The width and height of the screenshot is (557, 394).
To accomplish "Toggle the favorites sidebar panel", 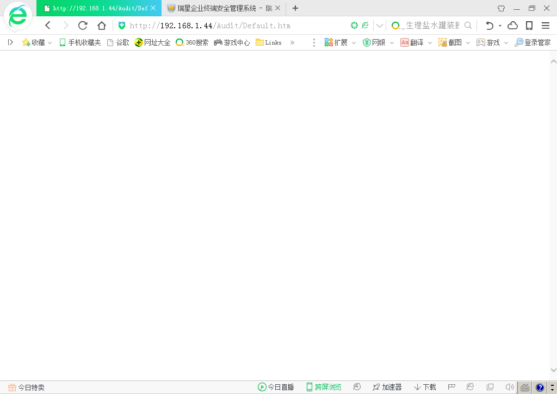I will (x=11, y=42).
